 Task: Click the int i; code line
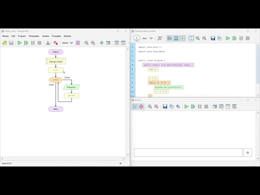(153, 69)
